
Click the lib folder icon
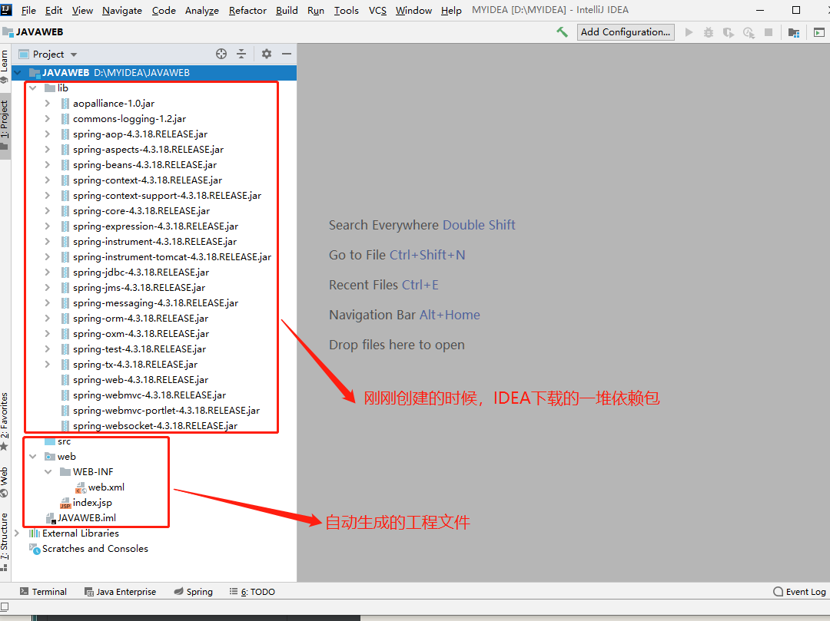[50, 88]
